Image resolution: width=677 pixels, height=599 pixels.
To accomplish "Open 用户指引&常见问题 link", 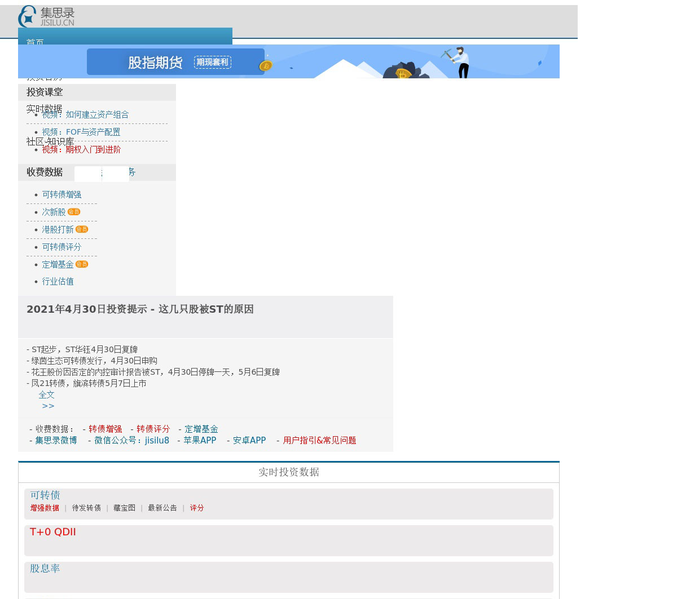I will (x=319, y=440).
